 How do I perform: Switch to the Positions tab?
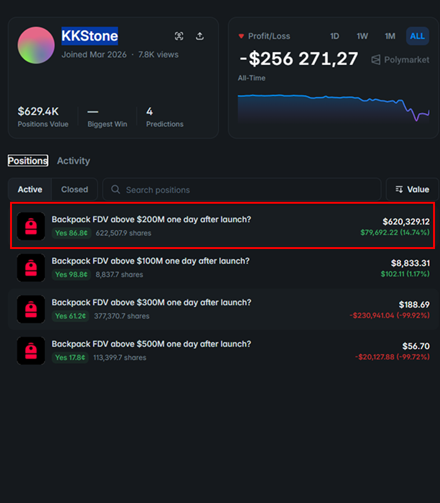(x=28, y=161)
